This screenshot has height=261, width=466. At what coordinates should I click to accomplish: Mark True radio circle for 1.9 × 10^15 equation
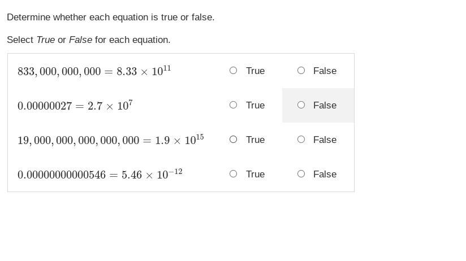[x=234, y=140]
